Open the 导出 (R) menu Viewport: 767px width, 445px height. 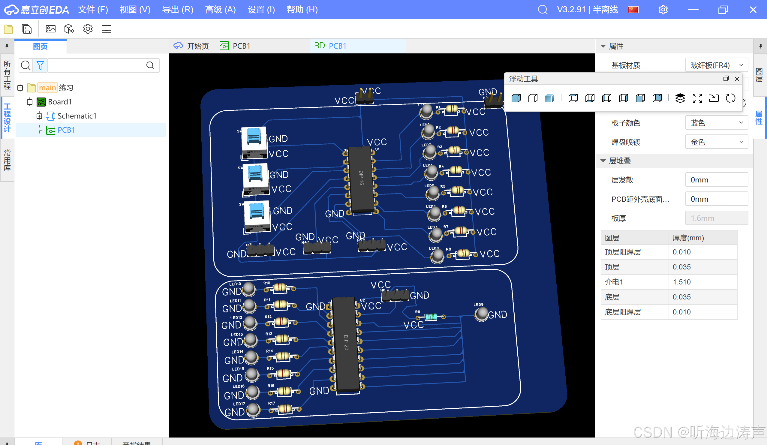178,10
